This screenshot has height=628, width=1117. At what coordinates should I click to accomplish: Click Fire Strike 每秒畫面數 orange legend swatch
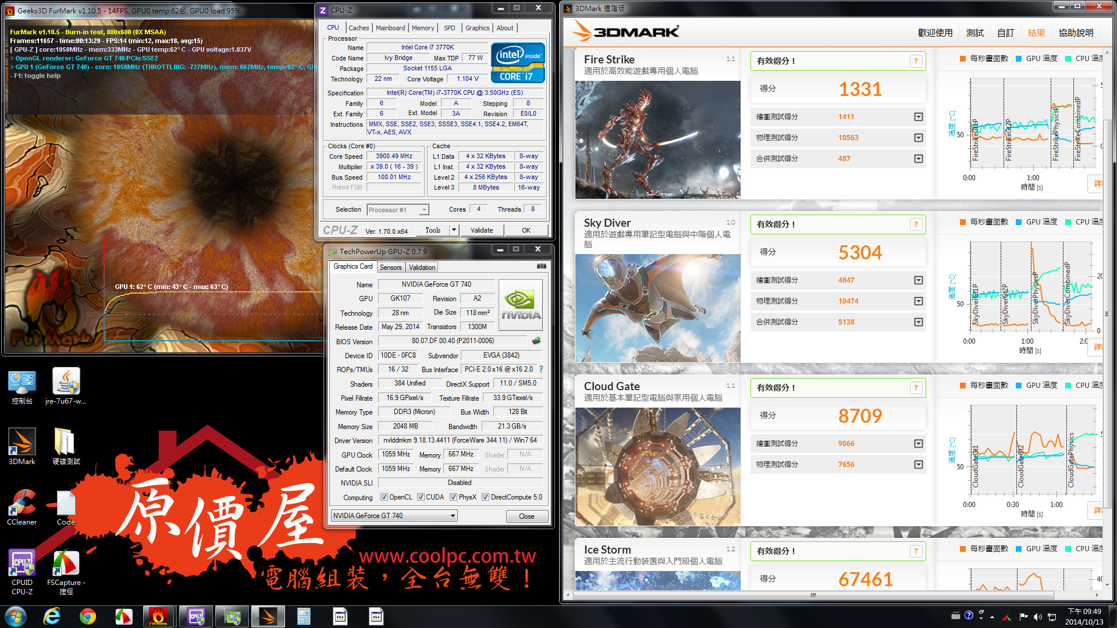pos(963,59)
